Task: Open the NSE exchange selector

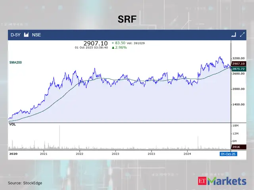Action: point(37,35)
